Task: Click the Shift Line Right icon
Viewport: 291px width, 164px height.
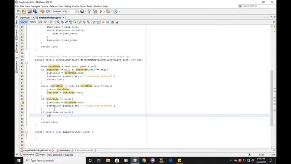Action: click(x=98, y=22)
